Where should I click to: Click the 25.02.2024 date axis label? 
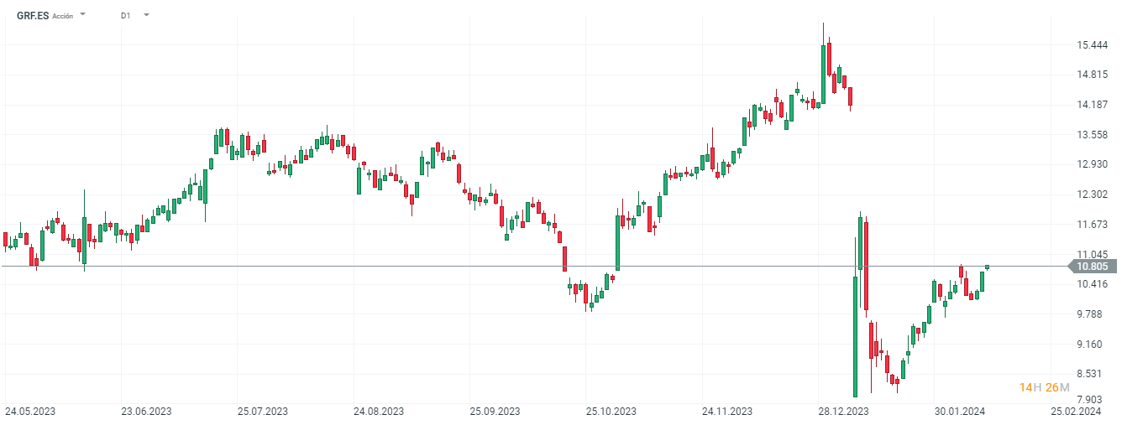coord(1077,412)
